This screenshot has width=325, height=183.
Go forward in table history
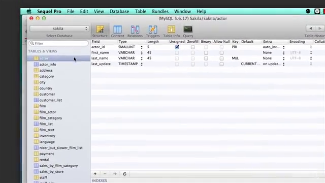(320, 28)
